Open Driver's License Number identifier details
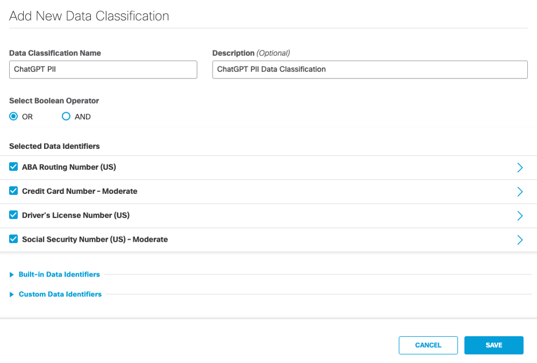The image size is (537, 363). 520,215
